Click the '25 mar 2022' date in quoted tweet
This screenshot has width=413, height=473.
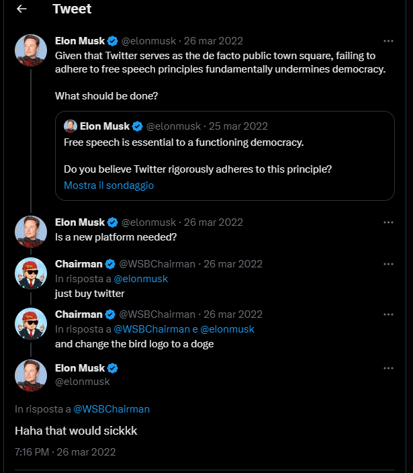[239, 126]
